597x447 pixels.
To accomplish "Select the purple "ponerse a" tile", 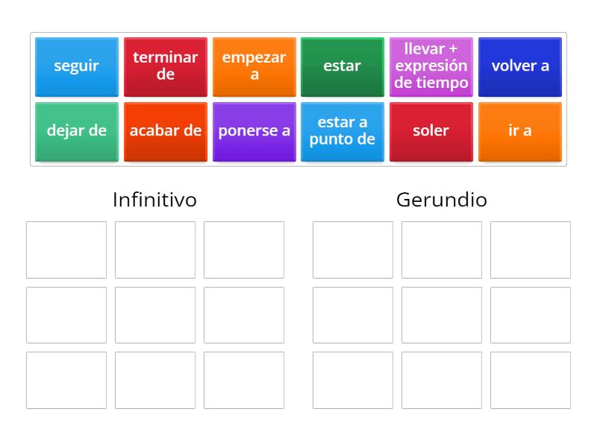I will pyautogui.click(x=254, y=131).
